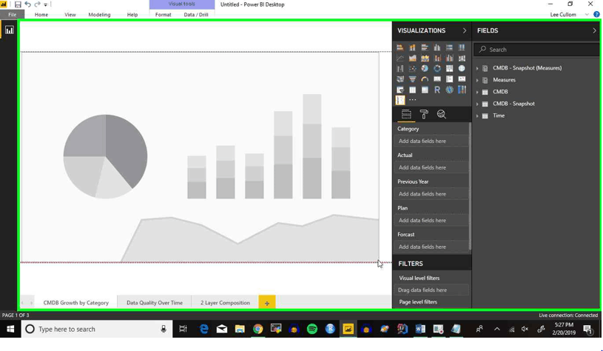Click the Fields search box

537,50
